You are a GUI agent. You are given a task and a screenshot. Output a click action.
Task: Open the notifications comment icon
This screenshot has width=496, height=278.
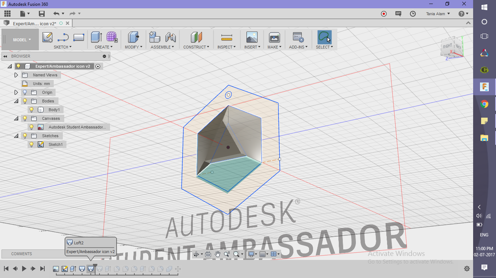[398, 14]
